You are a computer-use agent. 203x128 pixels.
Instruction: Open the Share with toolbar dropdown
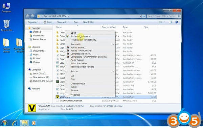coord(63,22)
